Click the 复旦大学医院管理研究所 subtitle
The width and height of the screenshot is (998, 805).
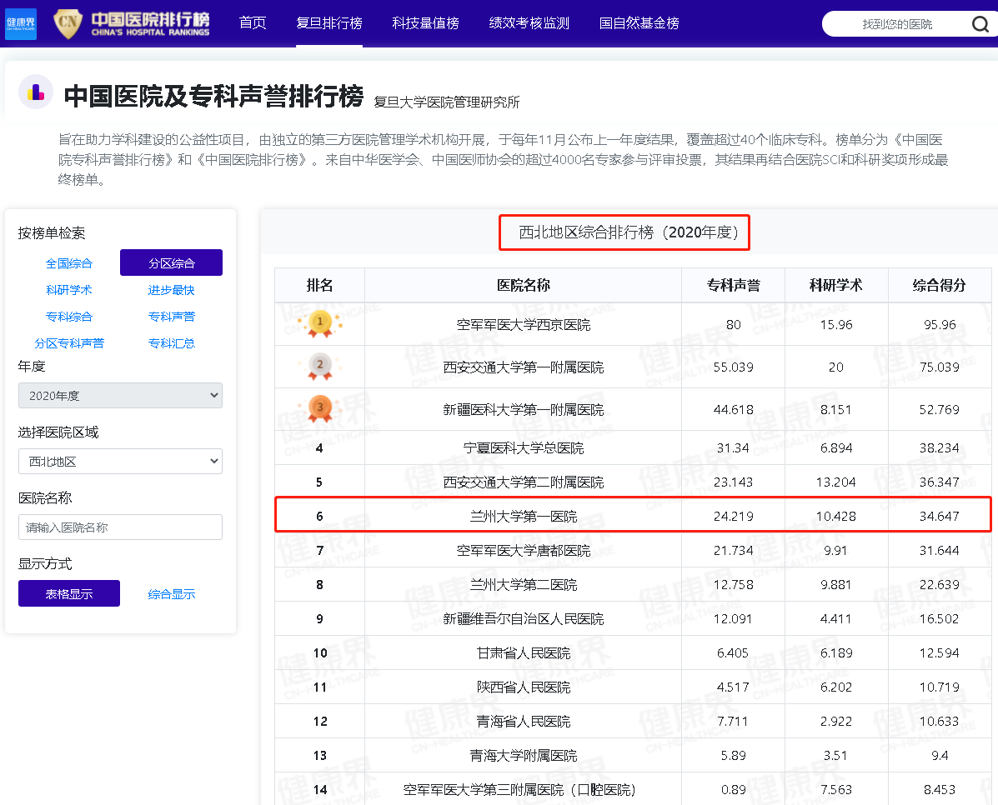[447, 102]
